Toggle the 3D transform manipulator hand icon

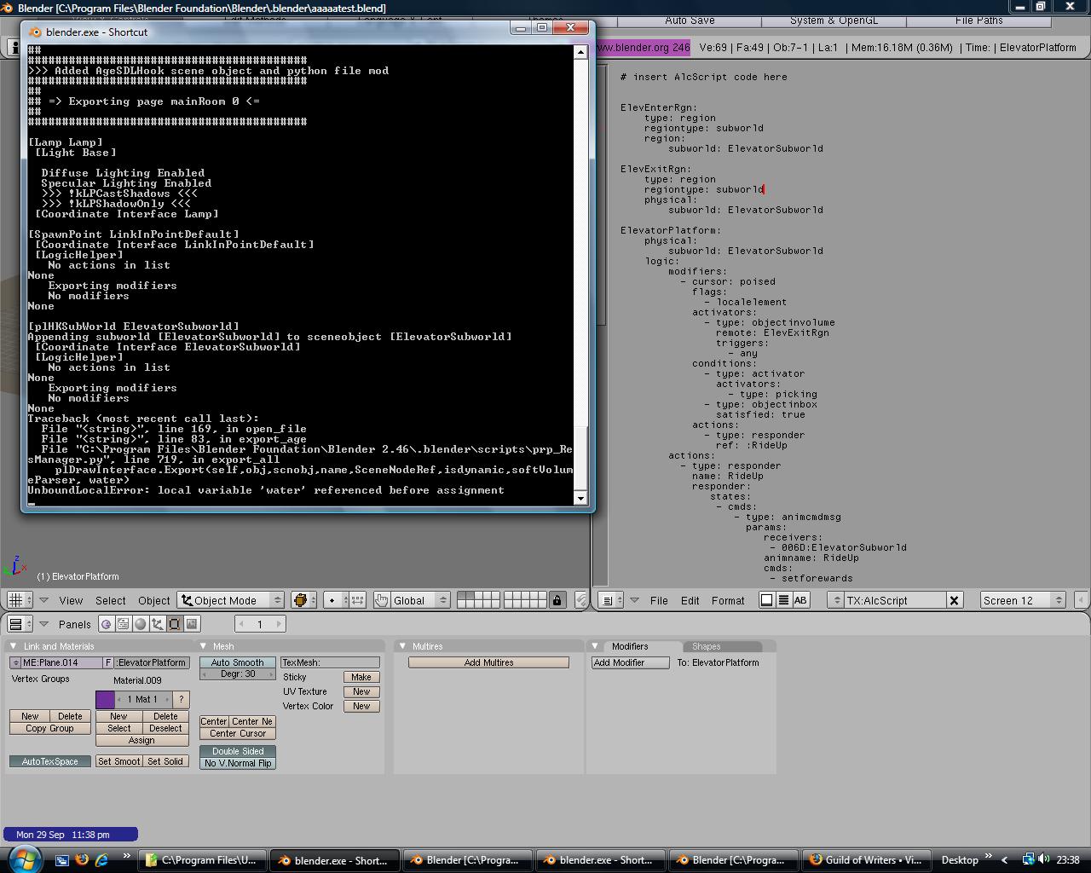(382, 600)
